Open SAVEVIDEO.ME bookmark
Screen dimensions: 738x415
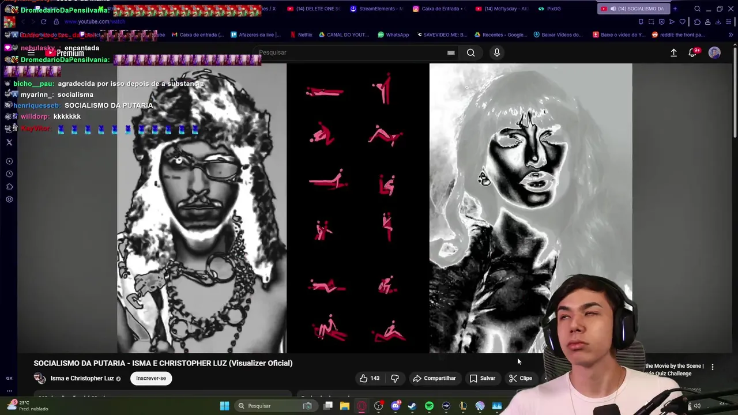[x=441, y=35]
